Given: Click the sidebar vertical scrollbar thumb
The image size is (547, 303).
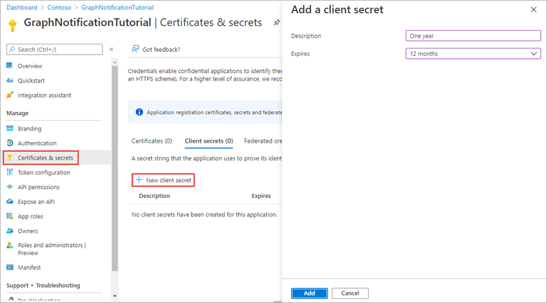Looking at the screenshot, I should [115, 168].
